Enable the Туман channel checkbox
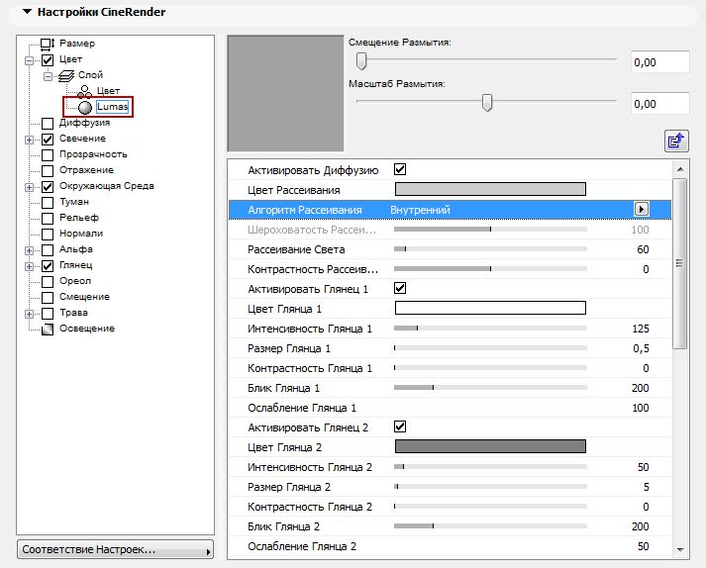Image resolution: width=706 pixels, height=568 pixels. [48, 203]
